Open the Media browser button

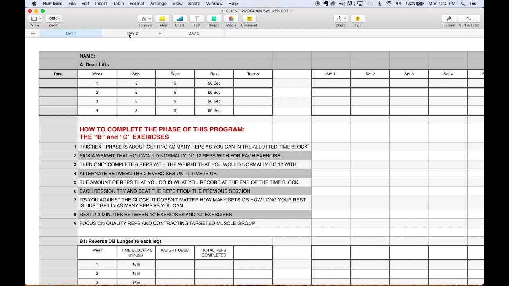click(x=231, y=19)
